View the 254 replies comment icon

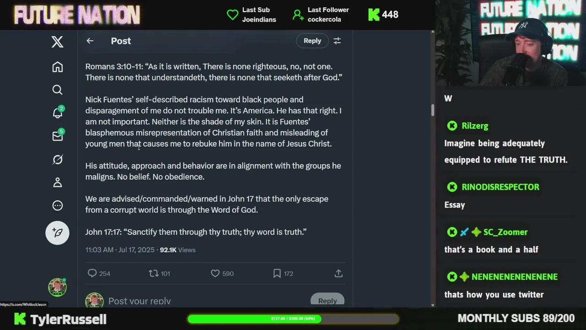click(99, 274)
